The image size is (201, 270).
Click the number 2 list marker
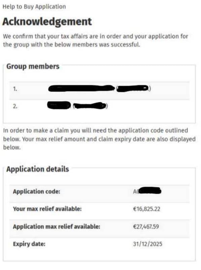(x=15, y=106)
